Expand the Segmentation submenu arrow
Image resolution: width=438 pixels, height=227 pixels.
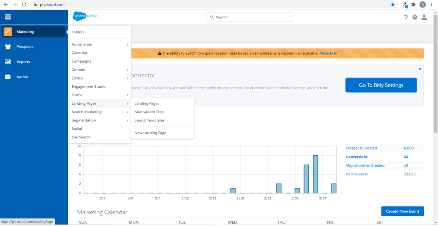127,121
